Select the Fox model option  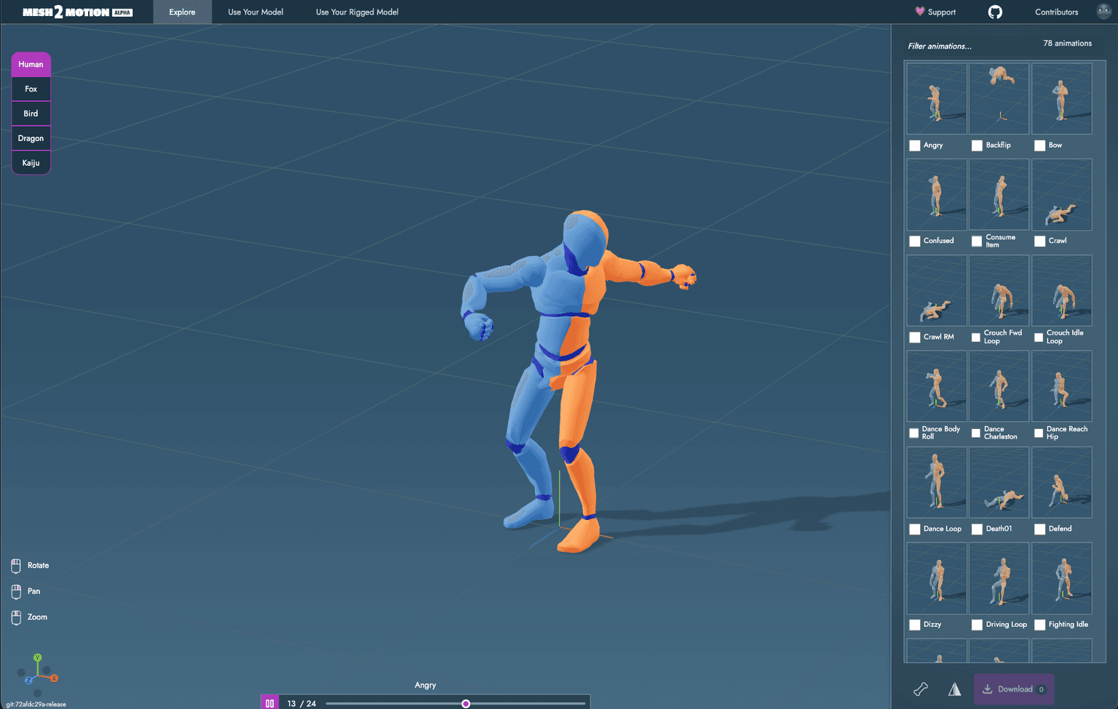coord(31,89)
